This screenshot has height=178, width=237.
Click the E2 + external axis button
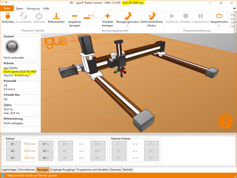(x=151, y=151)
